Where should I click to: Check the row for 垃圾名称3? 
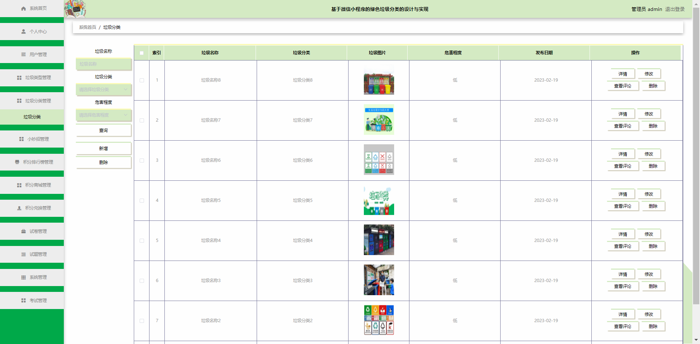pos(142,281)
